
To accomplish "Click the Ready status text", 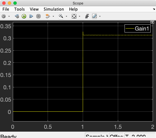I will click(8, 136).
